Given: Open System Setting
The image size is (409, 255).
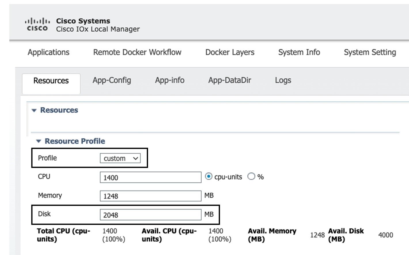Looking at the screenshot, I should [x=370, y=52].
